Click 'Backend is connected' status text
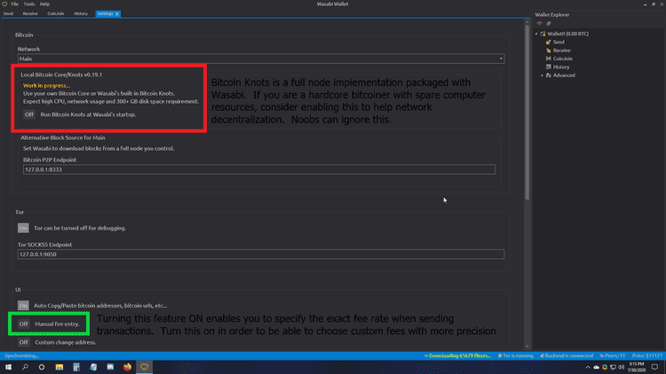Screen dimensions: 666x374 point(568,355)
